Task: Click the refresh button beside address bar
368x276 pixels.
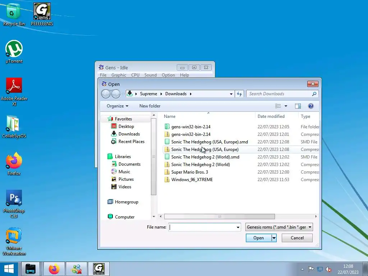Action: [x=239, y=94]
